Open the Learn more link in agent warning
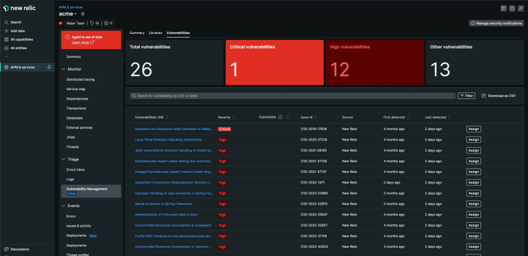 [x=79, y=43]
